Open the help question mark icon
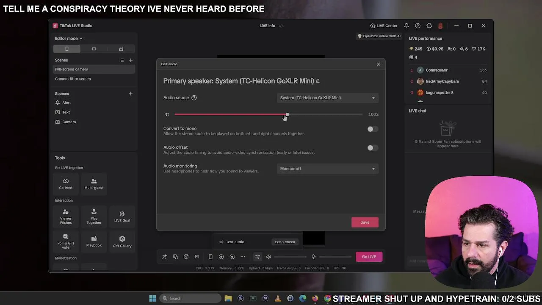This screenshot has width=542, height=305. click(x=418, y=25)
